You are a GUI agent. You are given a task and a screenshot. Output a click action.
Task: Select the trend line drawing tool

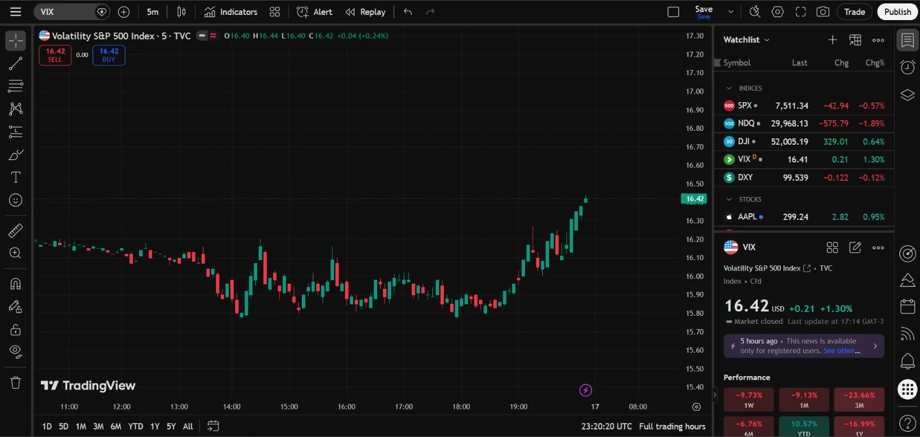(x=16, y=63)
